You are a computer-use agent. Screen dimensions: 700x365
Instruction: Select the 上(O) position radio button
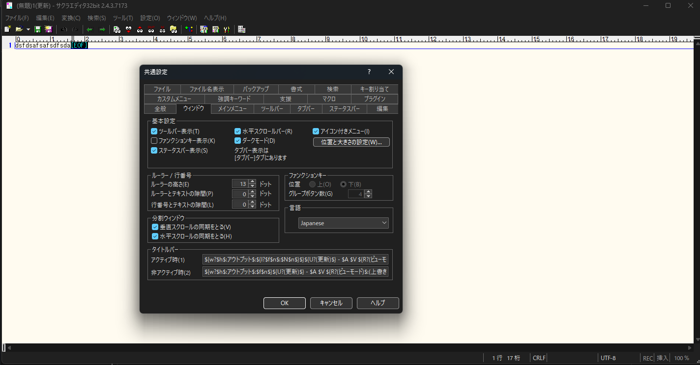point(312,184)
